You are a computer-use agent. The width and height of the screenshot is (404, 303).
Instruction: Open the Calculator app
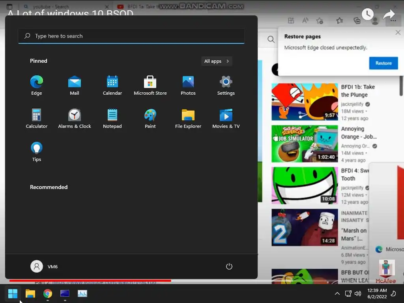click(37, 118)
